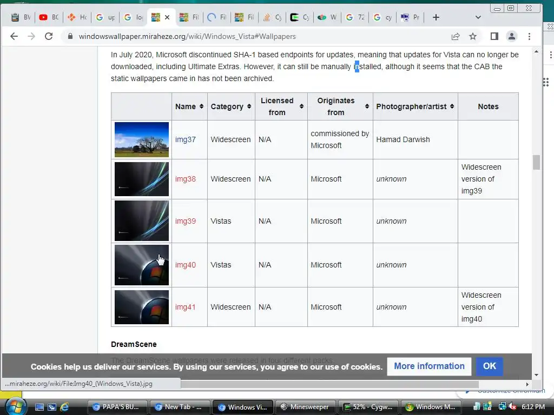Screen dimensions: 554x415
Task: Click the browser forward arrow
Action: (x=31, y=36)
